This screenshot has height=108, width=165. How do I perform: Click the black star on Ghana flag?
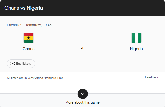tap(29, 38)
